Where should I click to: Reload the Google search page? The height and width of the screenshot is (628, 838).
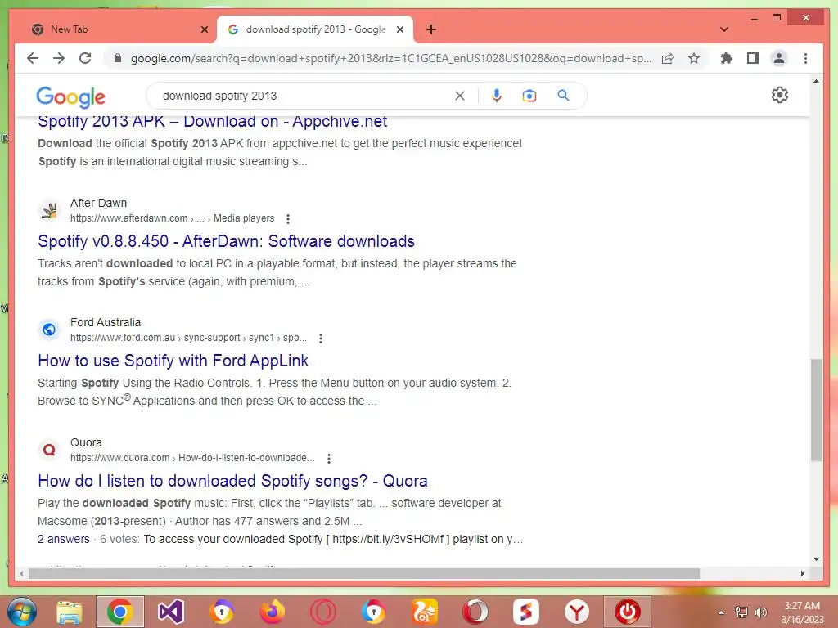85,58
